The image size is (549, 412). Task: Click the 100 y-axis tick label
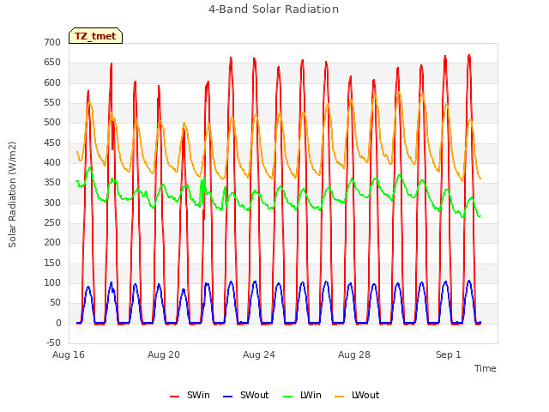click(52, 283)
